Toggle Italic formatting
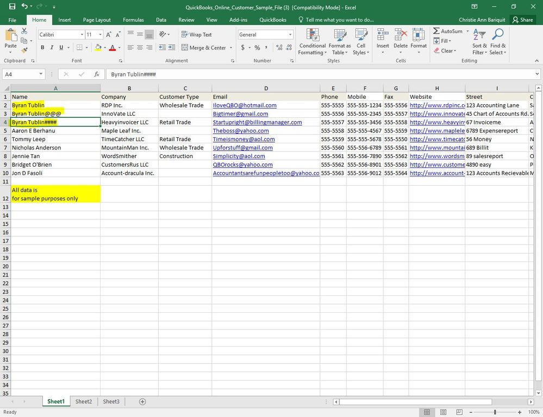Image resolution: width=543 pixels, height=417 pixels. 52,48
